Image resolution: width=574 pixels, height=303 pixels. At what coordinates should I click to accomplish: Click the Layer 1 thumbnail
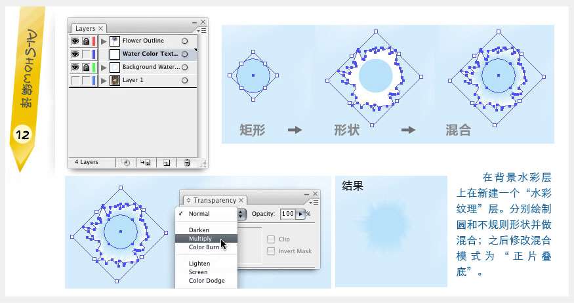115,81
